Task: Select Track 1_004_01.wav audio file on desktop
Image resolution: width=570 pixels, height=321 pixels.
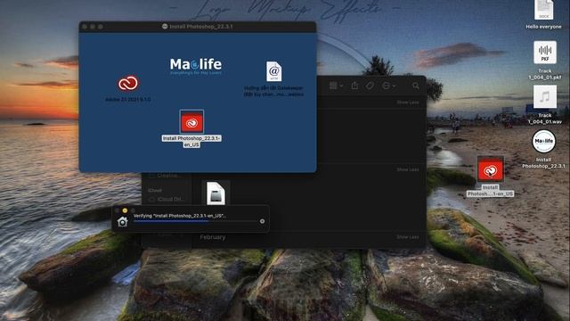Action: [x=544, y=97]
